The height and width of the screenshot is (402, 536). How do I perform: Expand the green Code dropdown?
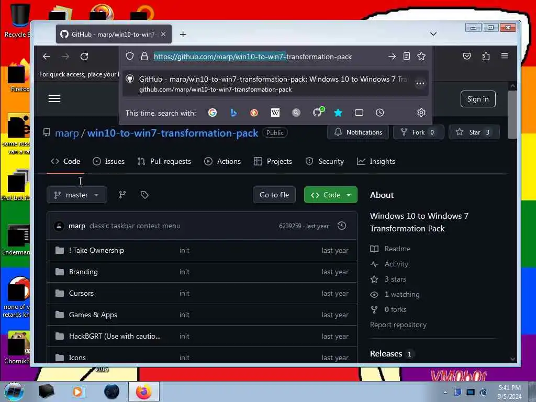pos(331,195)
